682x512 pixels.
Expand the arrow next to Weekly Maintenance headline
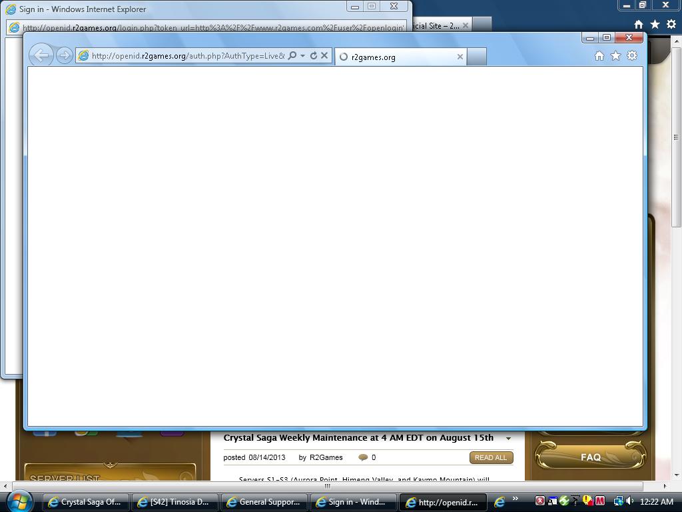[508, 439]
